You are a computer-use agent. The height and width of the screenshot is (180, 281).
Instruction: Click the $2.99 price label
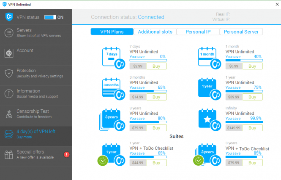click(138, 66)
